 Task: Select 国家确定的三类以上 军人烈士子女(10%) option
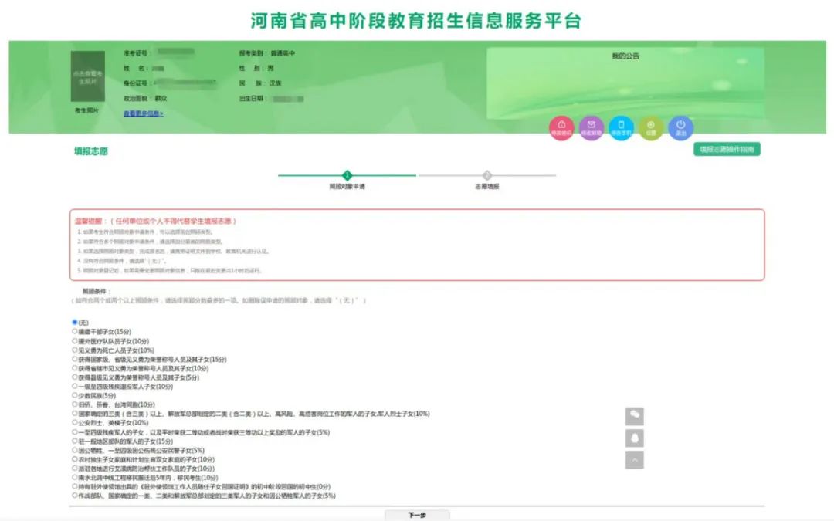click(x=75, y=413)
